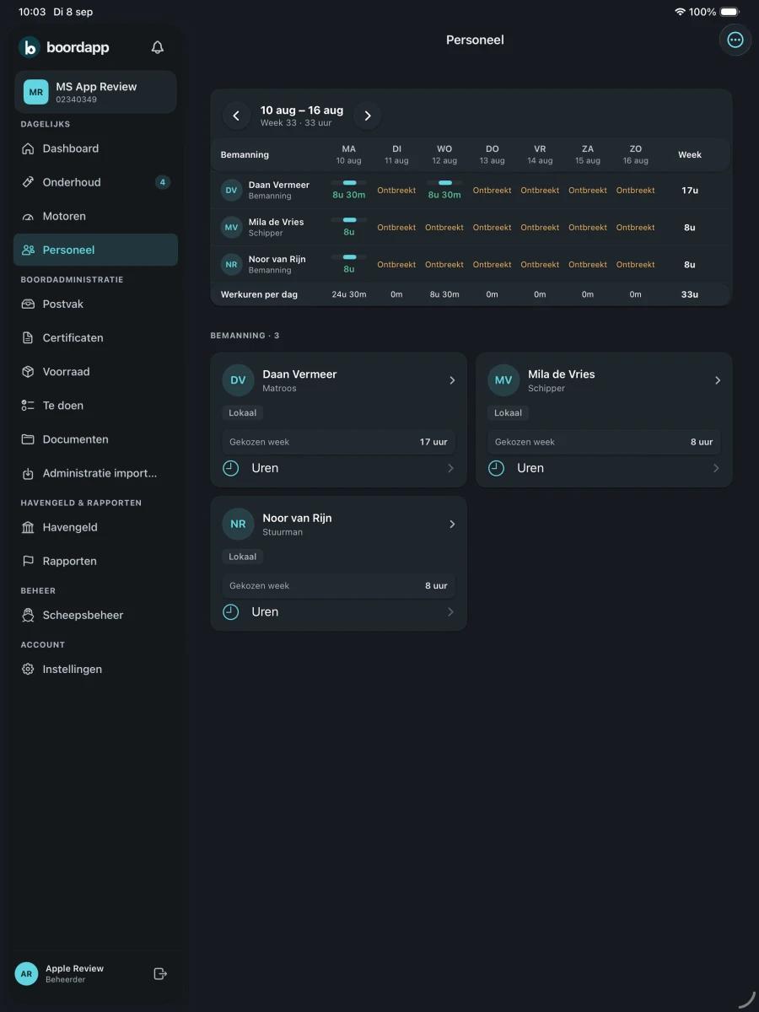Open Uren chevron in Daan Vermeer card
Screen dimensions: 759x1012
[450, 468]
